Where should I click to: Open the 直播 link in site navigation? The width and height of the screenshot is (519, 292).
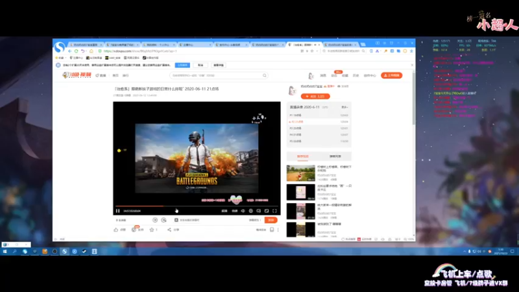[101, 75]
